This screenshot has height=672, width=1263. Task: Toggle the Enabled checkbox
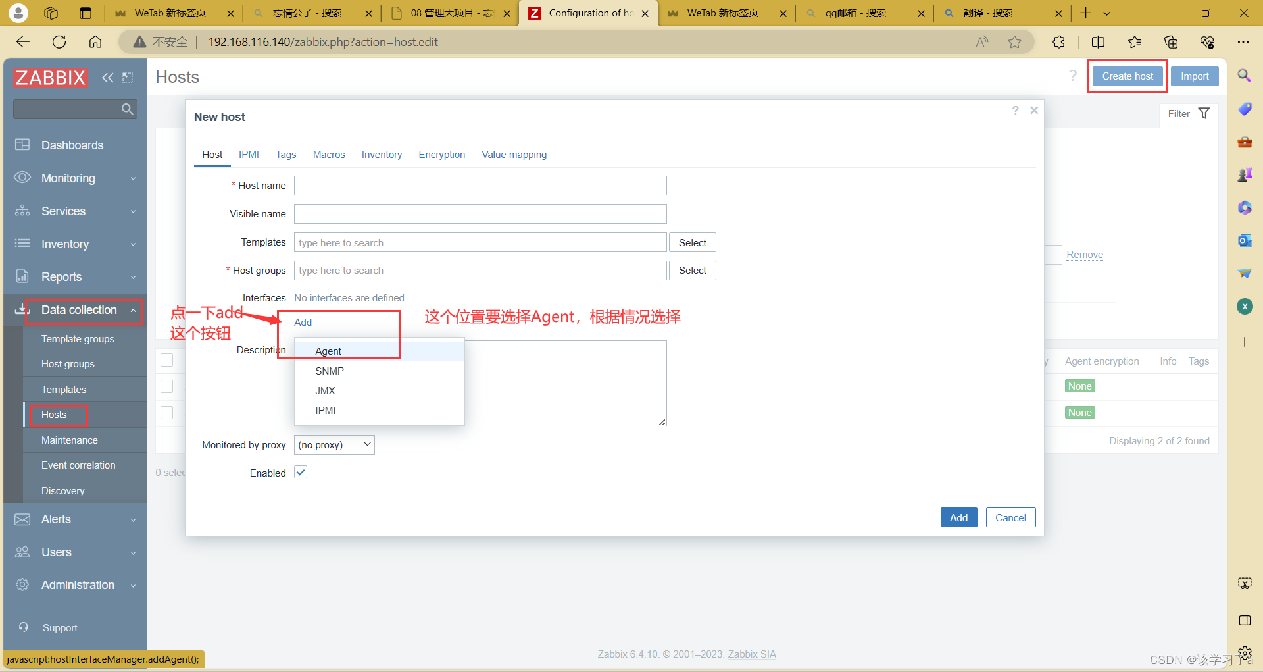pos(301,473)
